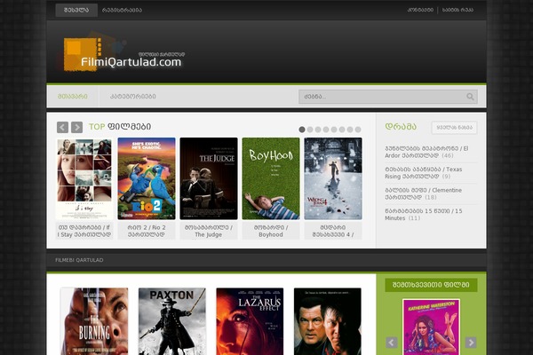Viewport: 533px width, 355px height.
Task: Go to next TOP films slide
Action: pyautogui.click(x=76, y=127)
